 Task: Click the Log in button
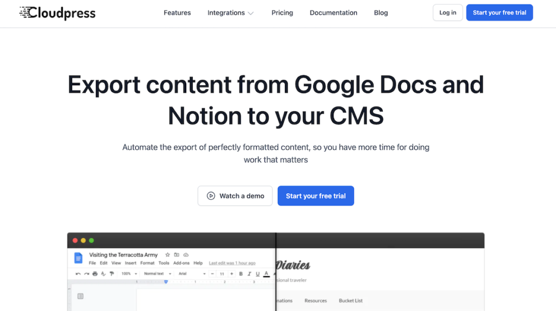pos(447,12)
